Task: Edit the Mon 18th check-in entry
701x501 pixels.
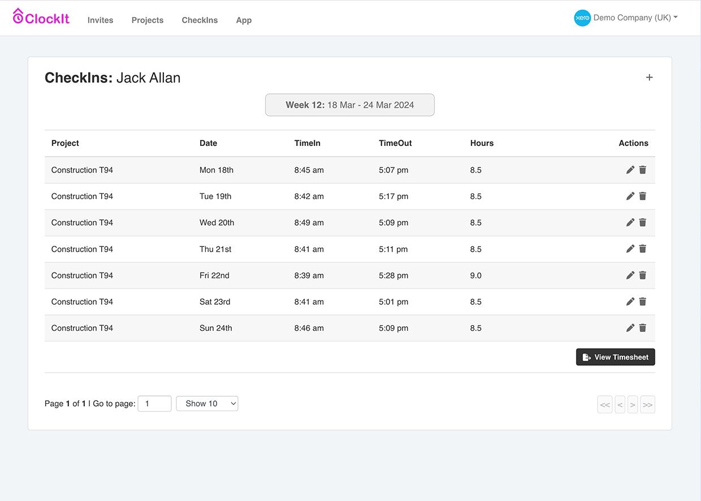Action: 630,170
